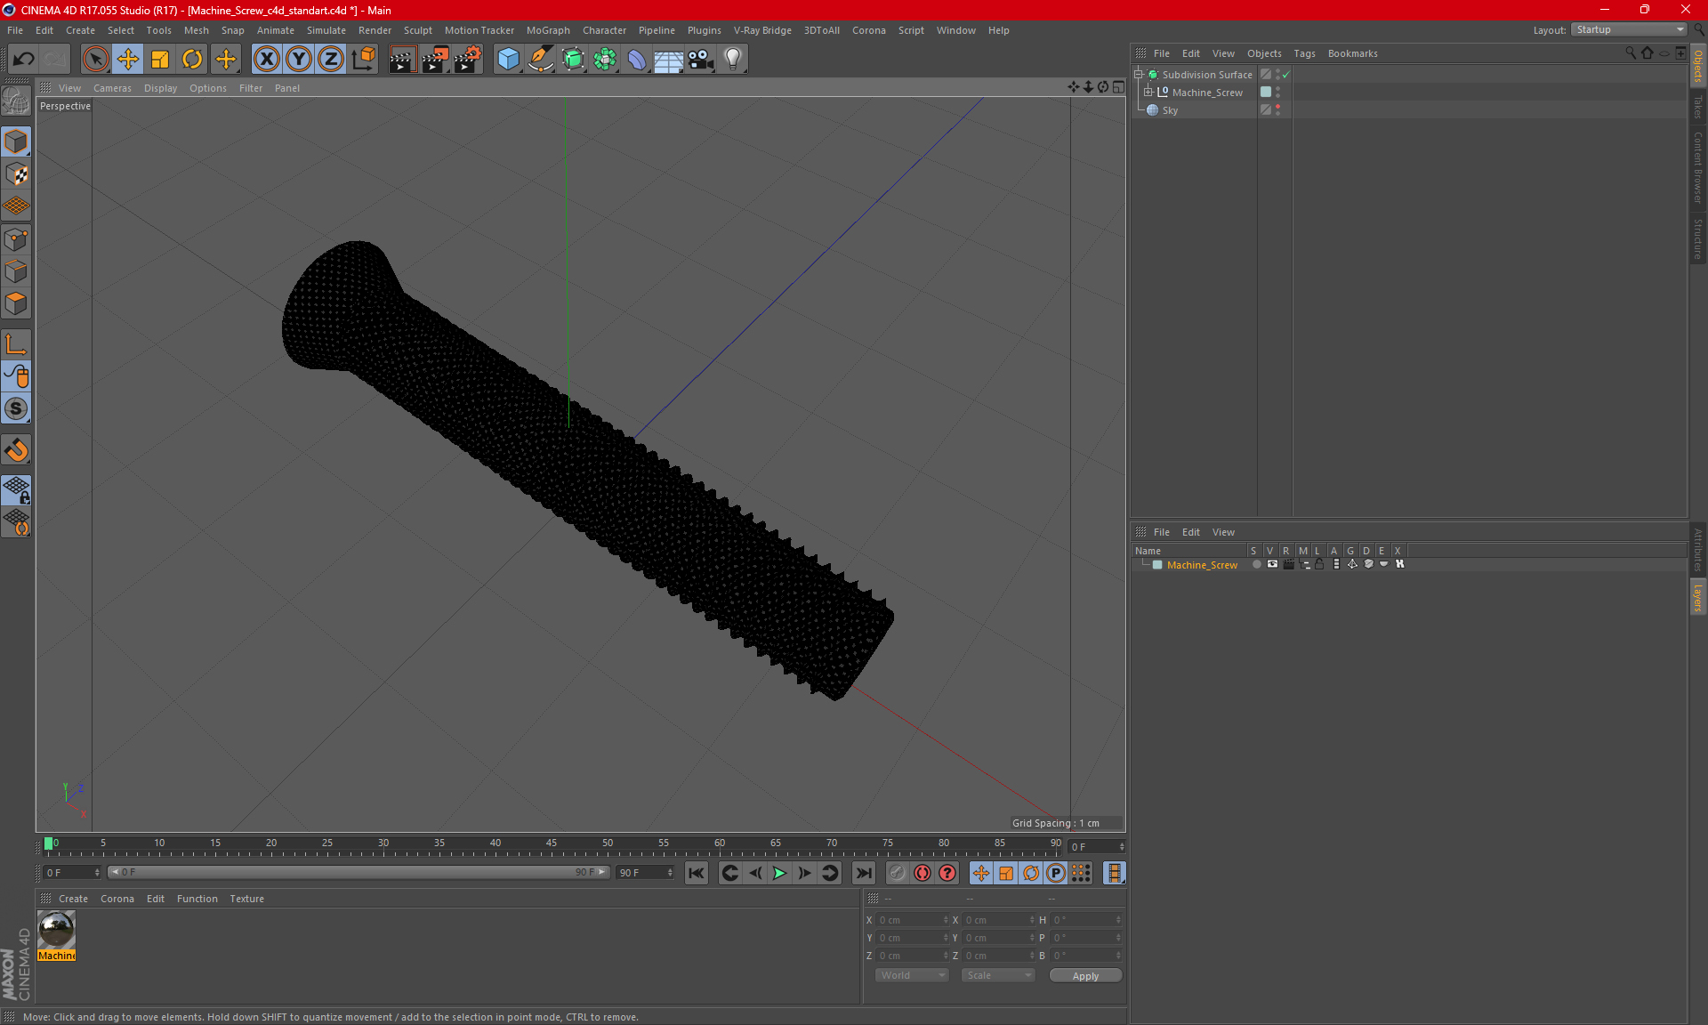
Task: Open the Layers side tab
Action: coord(1698,597)
